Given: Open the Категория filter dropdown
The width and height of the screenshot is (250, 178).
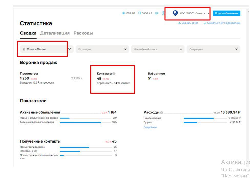Looking at the screenshot, I should pos(102,49).
